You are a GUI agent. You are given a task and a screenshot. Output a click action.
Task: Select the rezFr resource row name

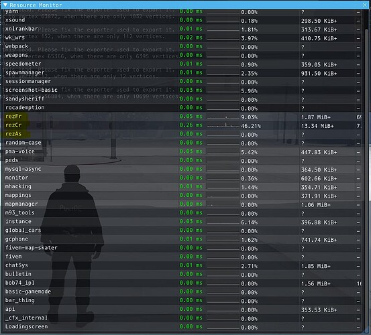(x=13, y=116)
